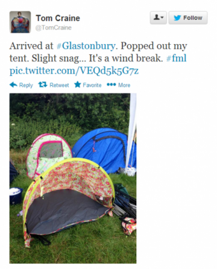Expand the user actions dropdown caret
The height and width of the screenshot is (269, 217).
[162, 17]
